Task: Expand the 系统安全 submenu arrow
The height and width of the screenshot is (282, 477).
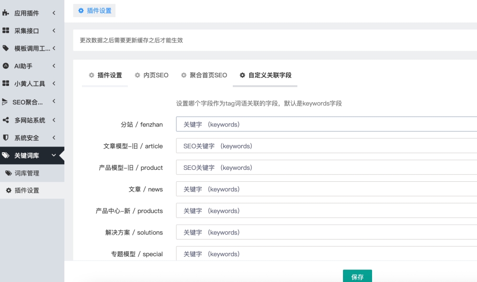Action: pyautogui.click(x=54, y=137)
